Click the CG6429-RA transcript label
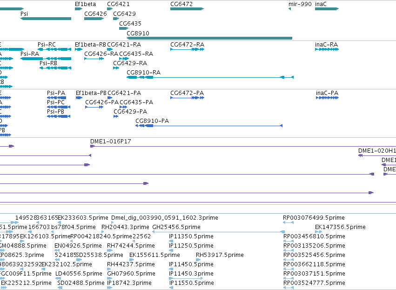This screenshot has width=396, height=290. (130, 63)
